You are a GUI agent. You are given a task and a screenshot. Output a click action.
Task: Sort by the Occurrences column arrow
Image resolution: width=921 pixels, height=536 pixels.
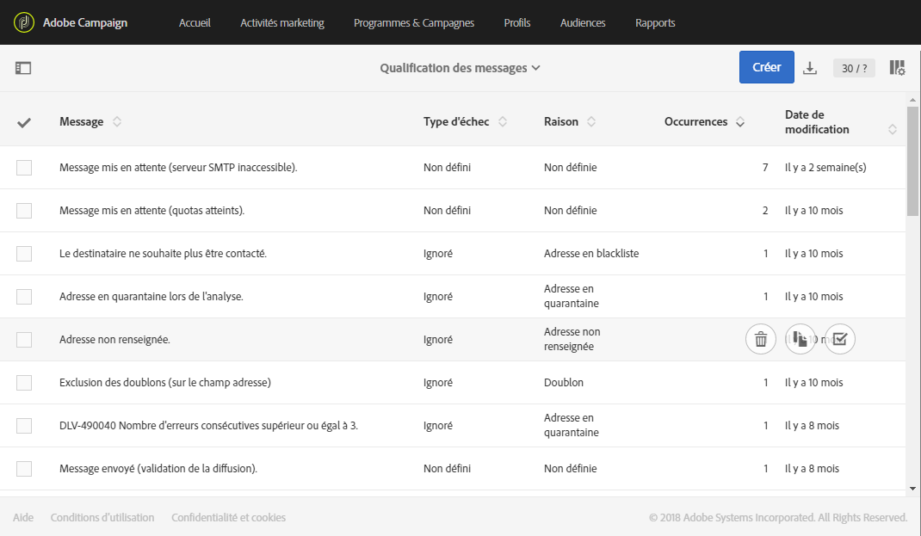[739, 122]
